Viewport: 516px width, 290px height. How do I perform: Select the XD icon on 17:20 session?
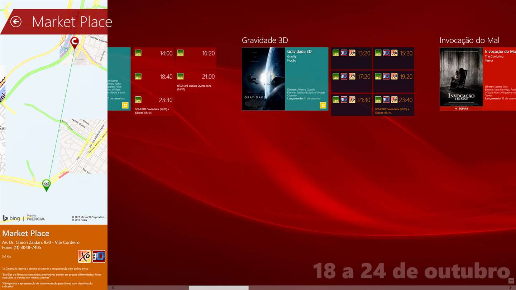click(352, 76)
